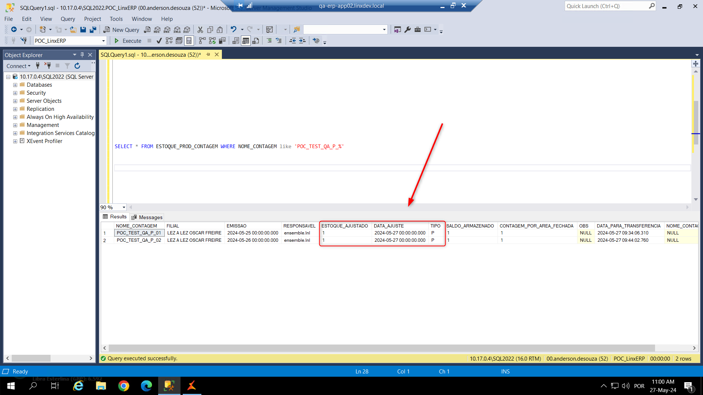Toggle pin on the Object Explorer panel
This screenshot has width=703, height=395.
(82, 55)
